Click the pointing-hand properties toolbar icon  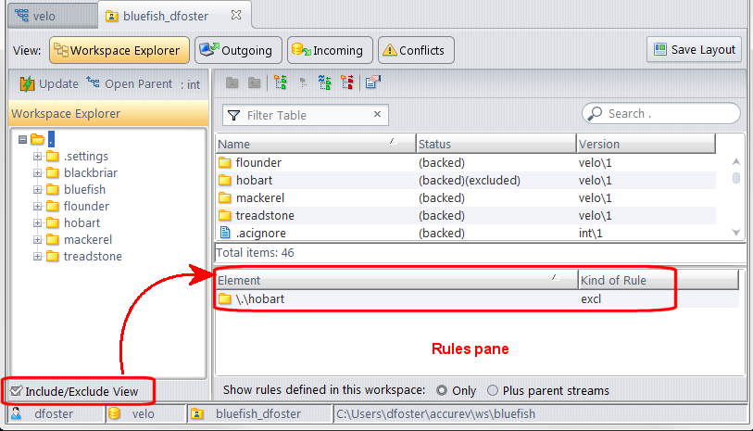click(x=372, y=82)
